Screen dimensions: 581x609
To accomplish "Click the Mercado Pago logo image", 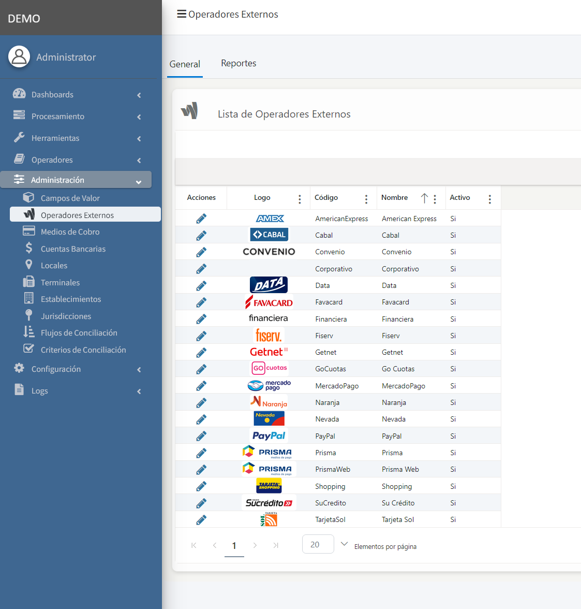I will pos(269,385).
